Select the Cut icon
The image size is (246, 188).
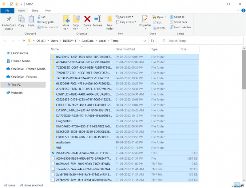pos(39,17)
